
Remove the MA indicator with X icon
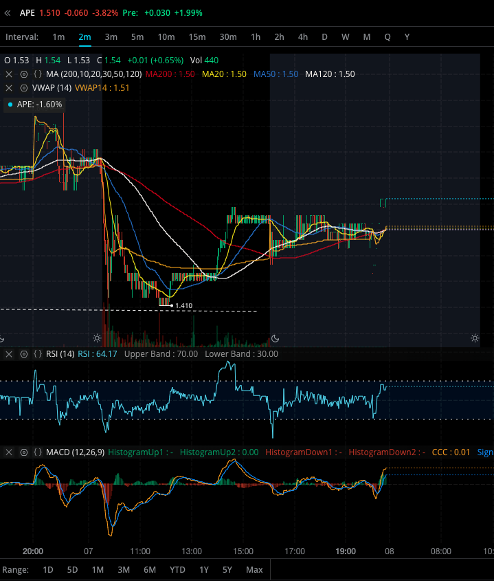pos(9,74)
